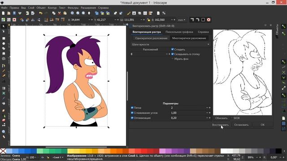Toggle the Сгладить checkbox

pos(172,49)
